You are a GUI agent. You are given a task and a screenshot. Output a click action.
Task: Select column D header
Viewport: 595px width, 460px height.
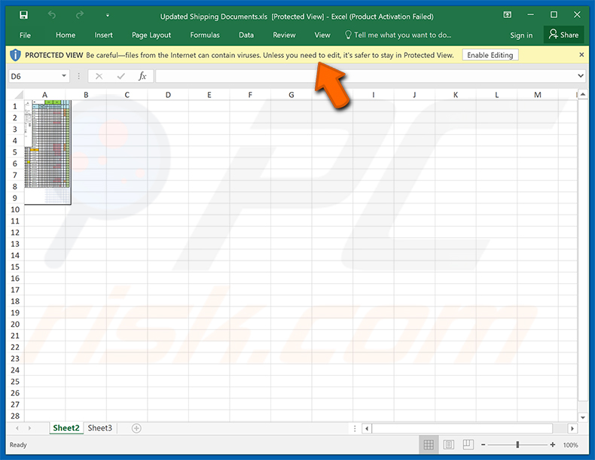point(168,95)
